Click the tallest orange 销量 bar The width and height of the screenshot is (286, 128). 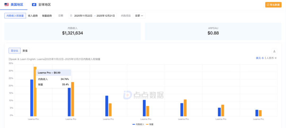click(x=35, y=92)
